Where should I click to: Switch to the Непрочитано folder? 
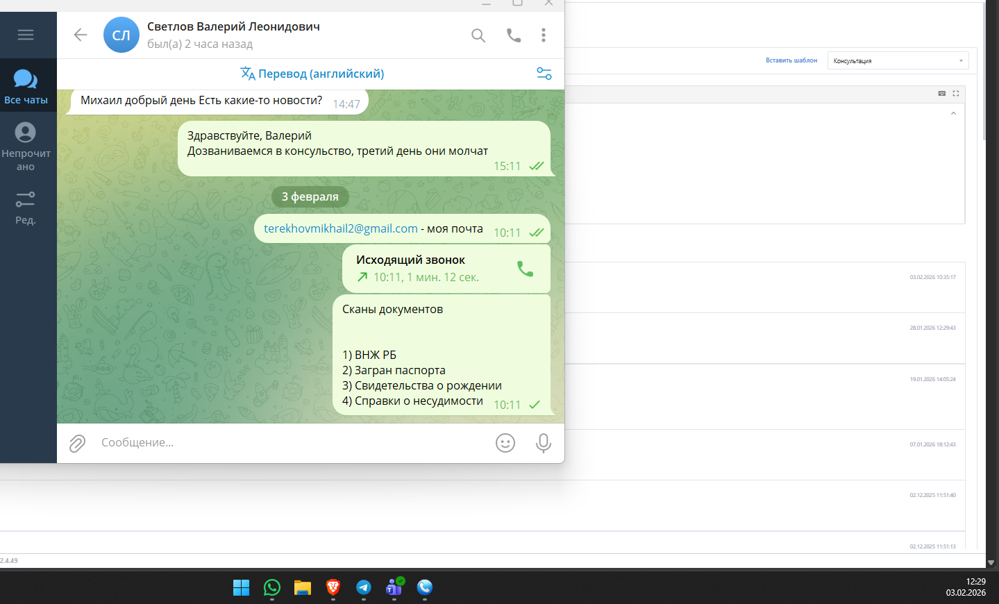coord(26,146)
